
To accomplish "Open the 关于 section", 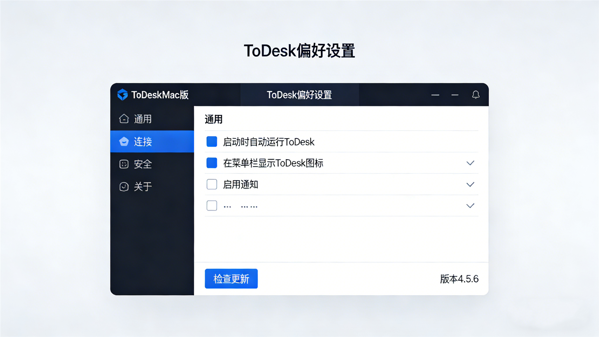I will click(x=143, y=187).
